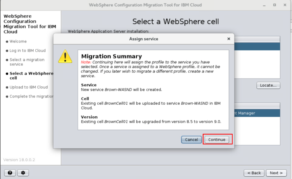The height and width of the screenshot is (179, 292).
Task: Click the yellow warning triangle icon
Action: tap(65, 57)
